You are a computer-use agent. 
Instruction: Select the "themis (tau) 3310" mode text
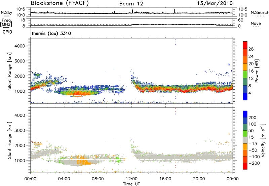coord(51,33)
